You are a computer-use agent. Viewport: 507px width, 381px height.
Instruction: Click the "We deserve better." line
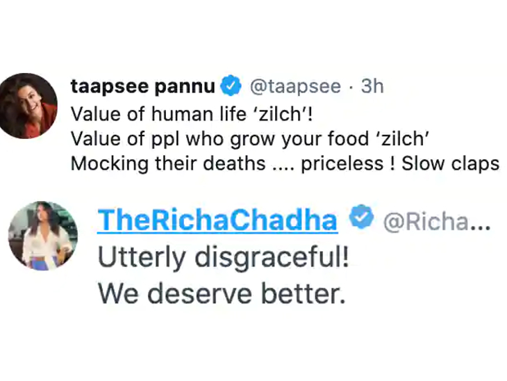222,293
